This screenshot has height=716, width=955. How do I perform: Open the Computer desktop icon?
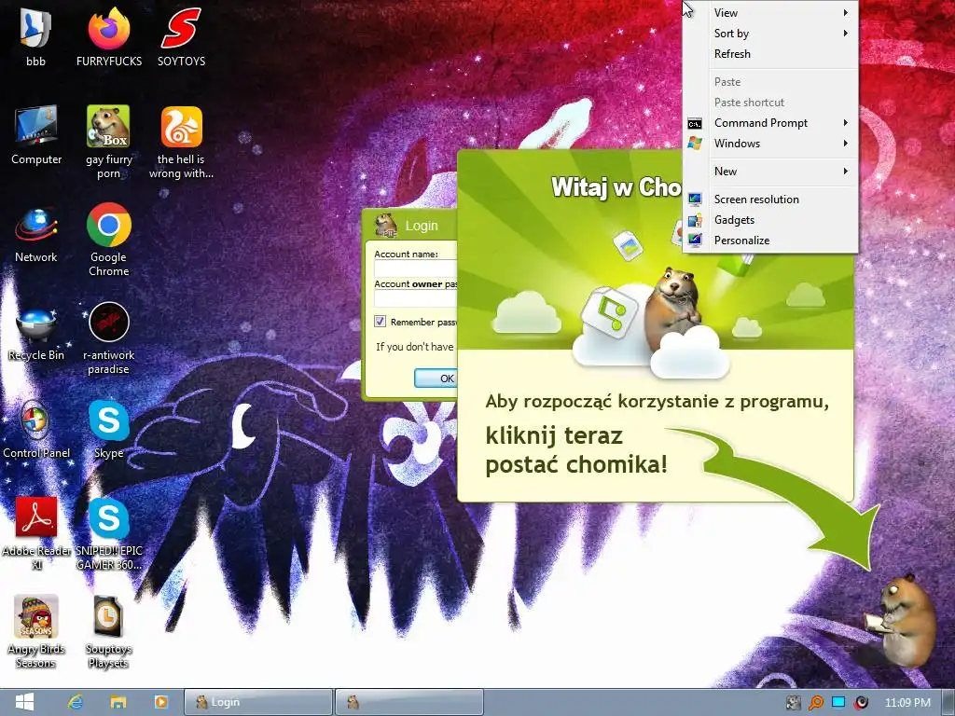[36, 134]
